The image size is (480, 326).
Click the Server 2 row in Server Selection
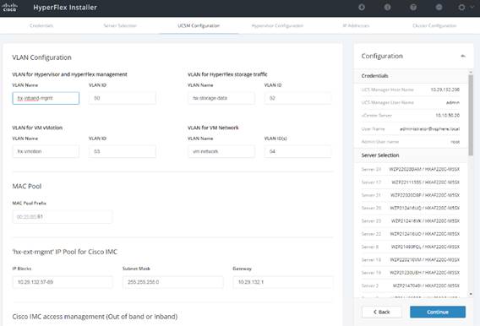[411, 285]
